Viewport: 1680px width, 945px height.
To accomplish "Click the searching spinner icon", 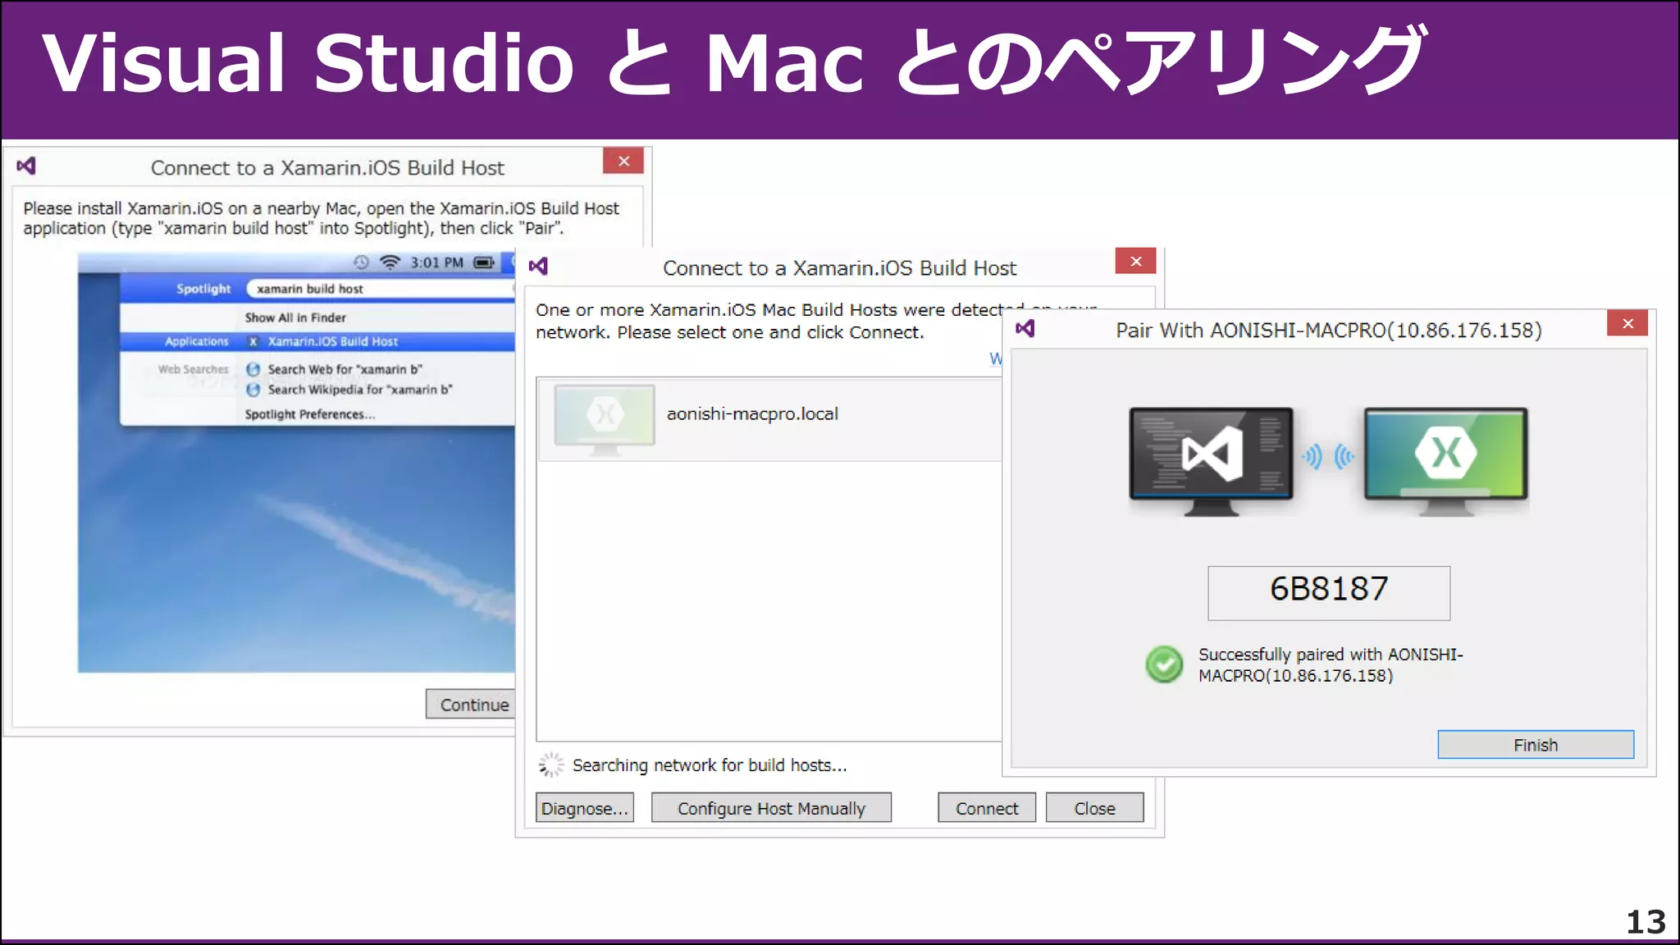I will click(x=551, y=765).
